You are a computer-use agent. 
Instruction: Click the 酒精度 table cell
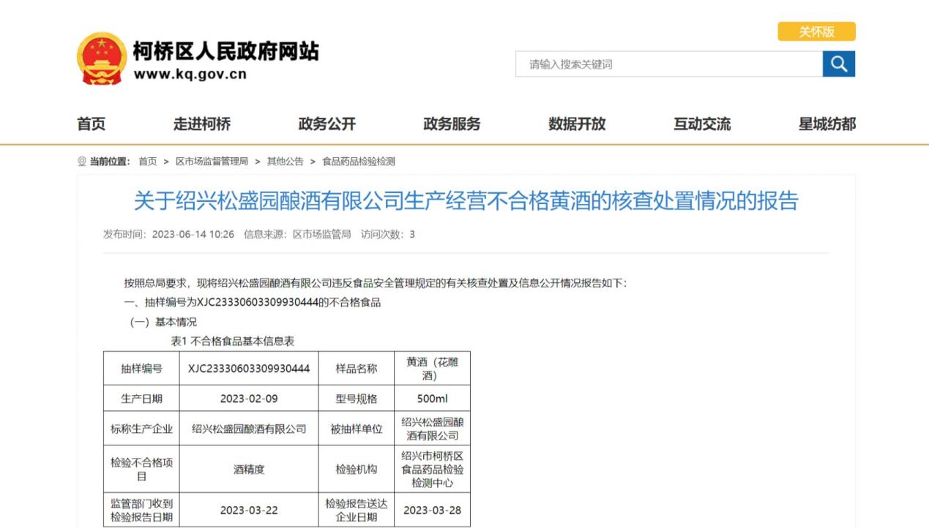(249, 469)
